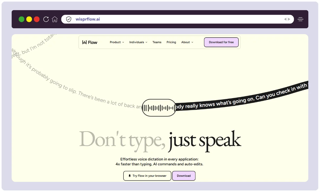
Task: Open the Pricing nav item
Action: pos(171,42)
